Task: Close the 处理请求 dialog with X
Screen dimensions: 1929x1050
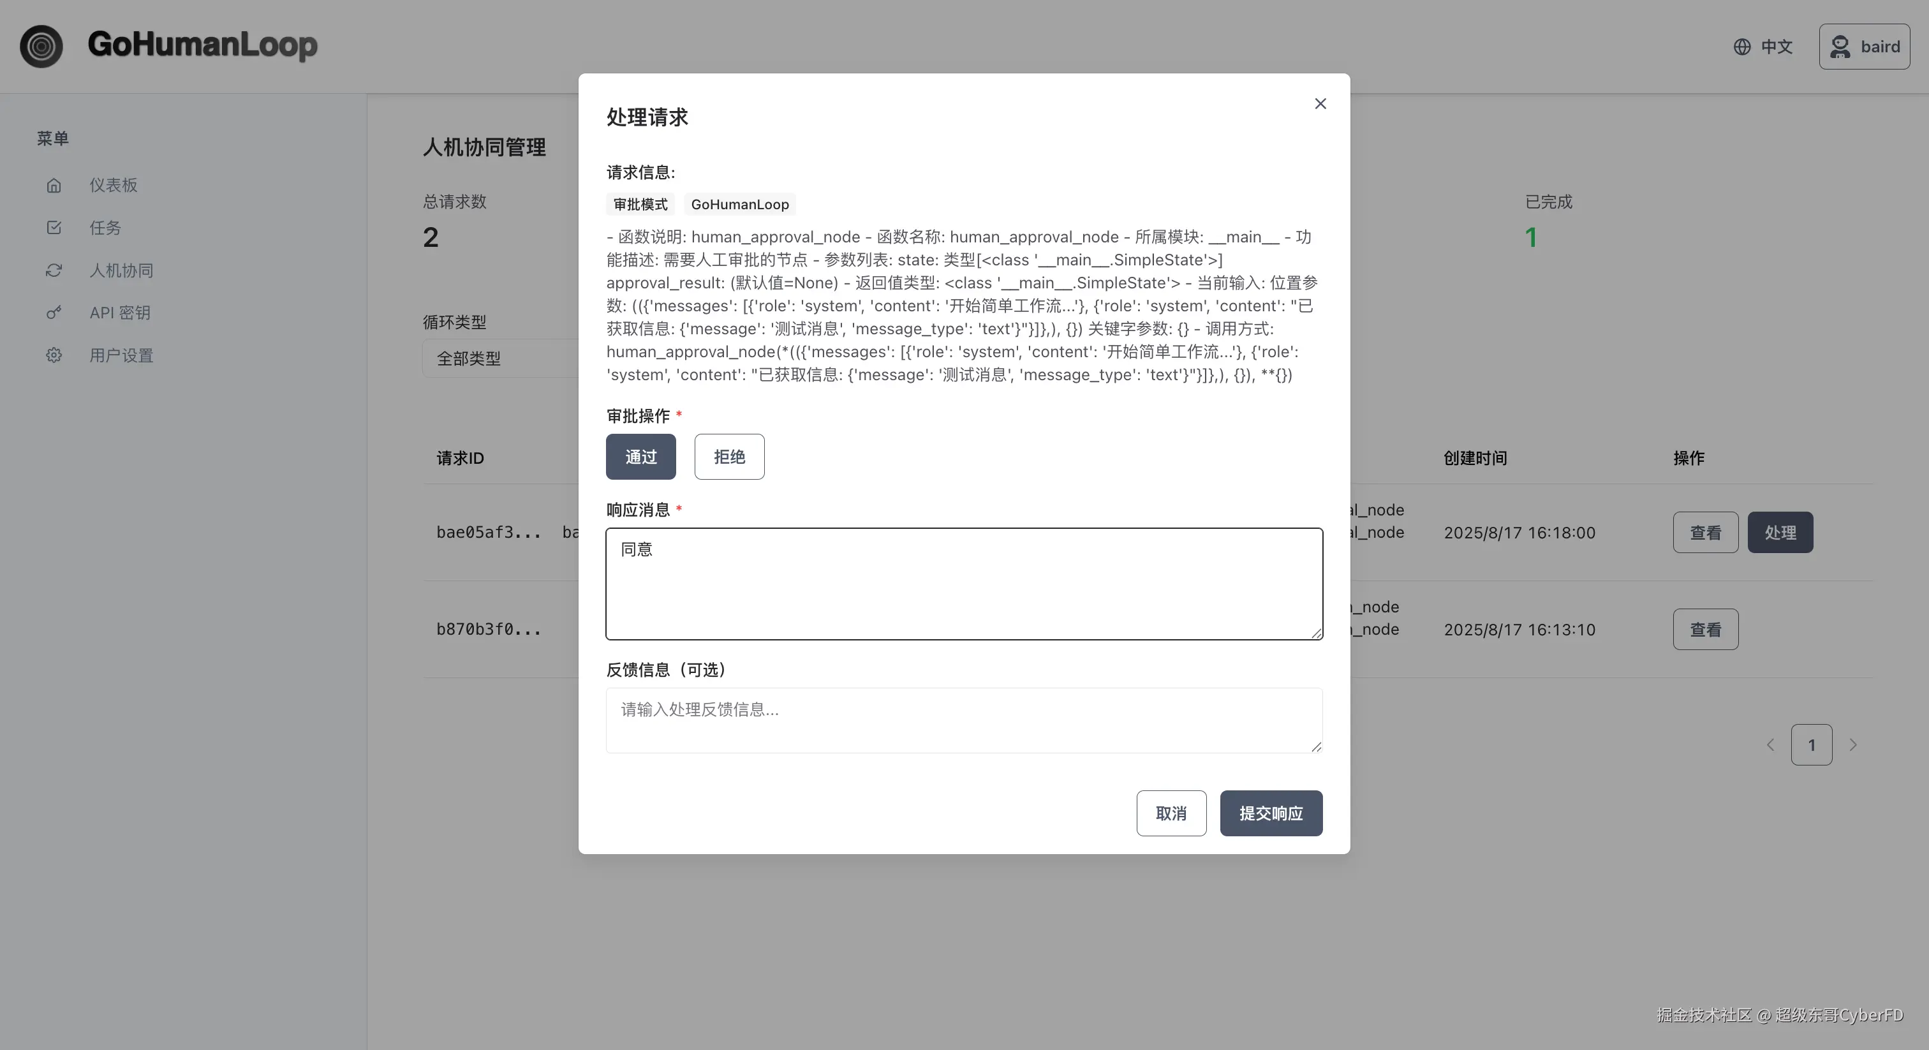Action: pyautogui.click(x=1320, y=104)
